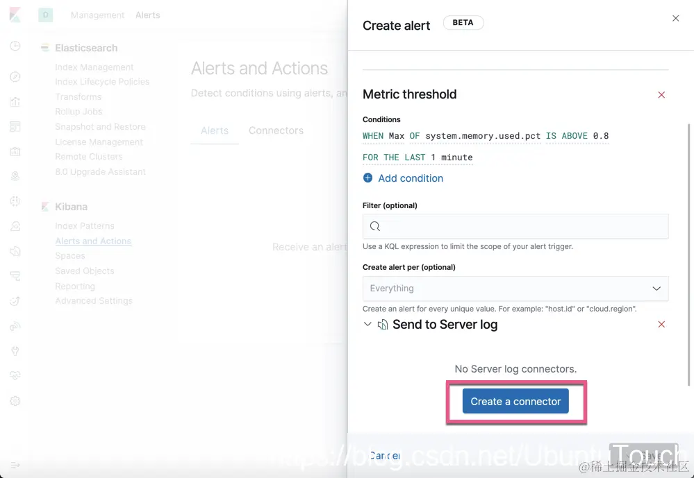Image resolution: width=694 pixels, height=478 pixels.
Task: Click the BETA badge
Action: click(463, 23)
